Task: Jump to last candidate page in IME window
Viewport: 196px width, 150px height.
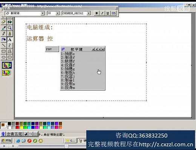Action: (x=103, y=49)
